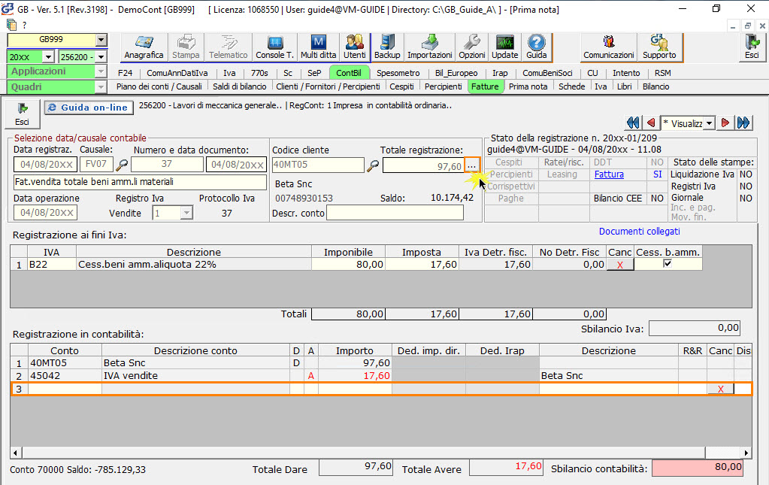This screenshot has height=485, width=769.
Task: Click the question mark menu icon
Action: tap(25, 25)
